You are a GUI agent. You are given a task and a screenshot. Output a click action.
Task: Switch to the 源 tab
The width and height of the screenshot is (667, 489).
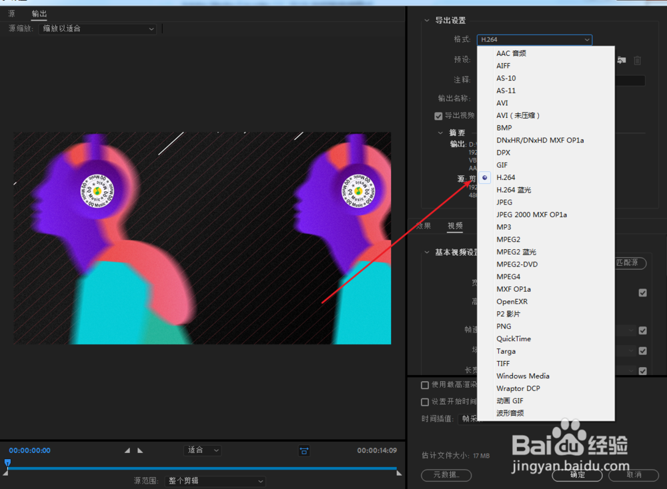click(x=11, y=13)
